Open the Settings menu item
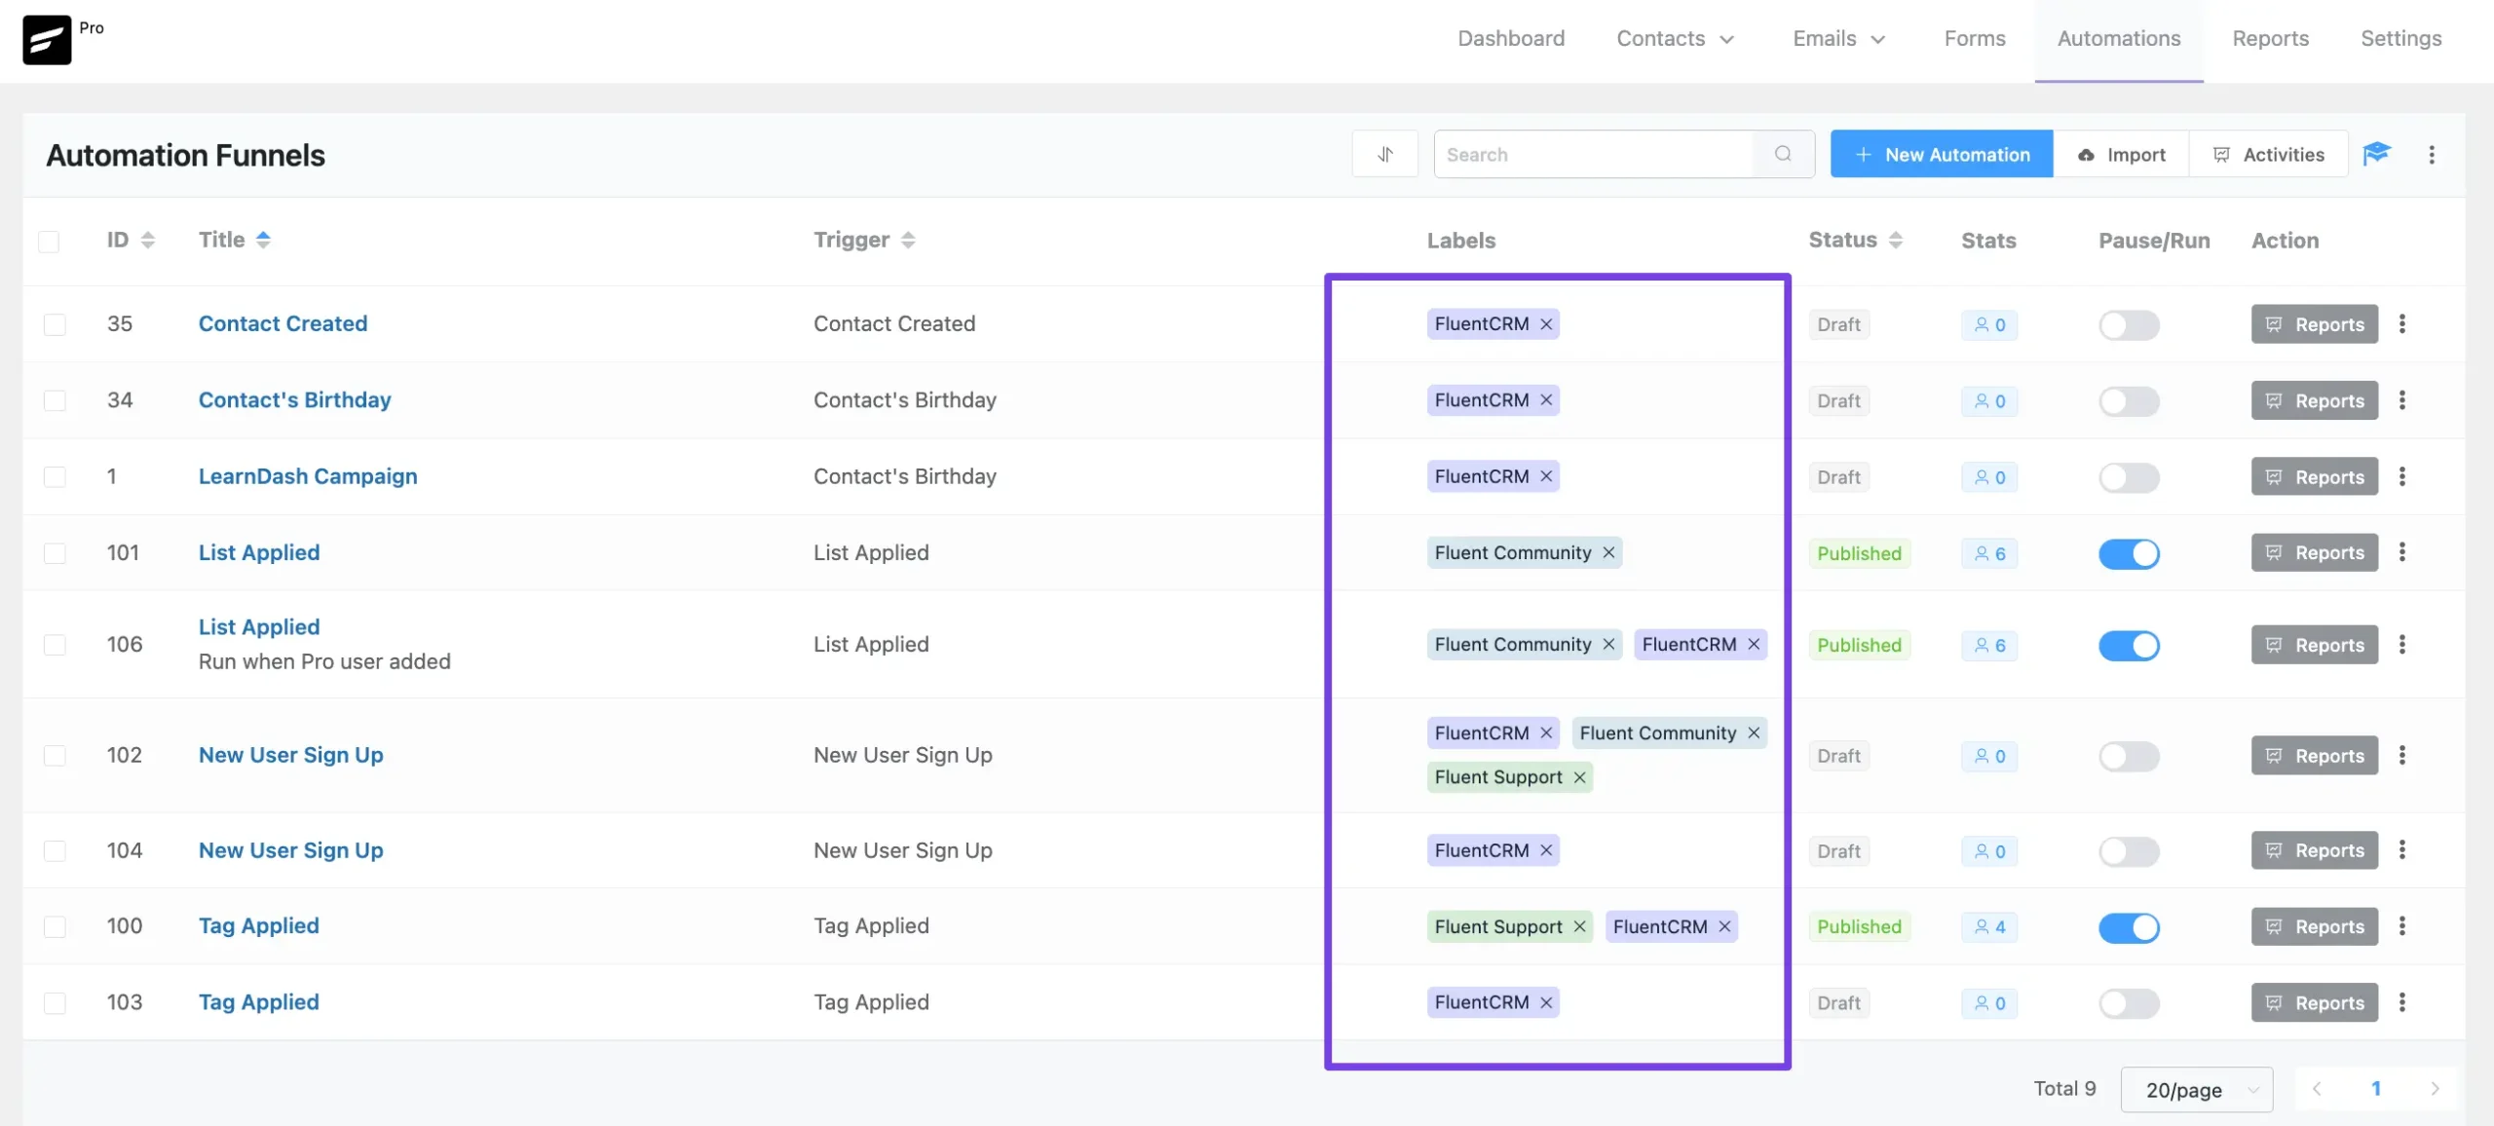Screen dimensions: 2494x1126 (2400, 39)
